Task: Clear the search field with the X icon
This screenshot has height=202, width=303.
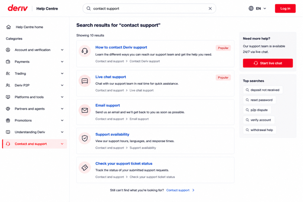Action: pyautogui.click(x=210, y=9)
